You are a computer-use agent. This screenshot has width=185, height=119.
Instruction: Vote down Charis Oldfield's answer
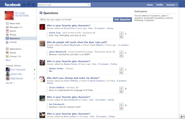click(x=121, y=91)
